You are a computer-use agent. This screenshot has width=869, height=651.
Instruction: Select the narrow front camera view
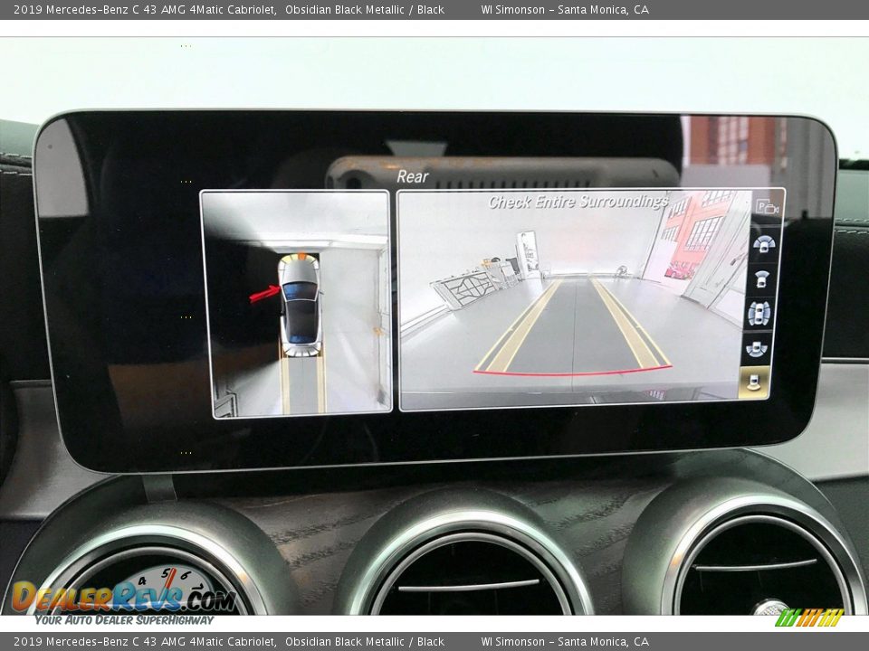coord(762,279)
